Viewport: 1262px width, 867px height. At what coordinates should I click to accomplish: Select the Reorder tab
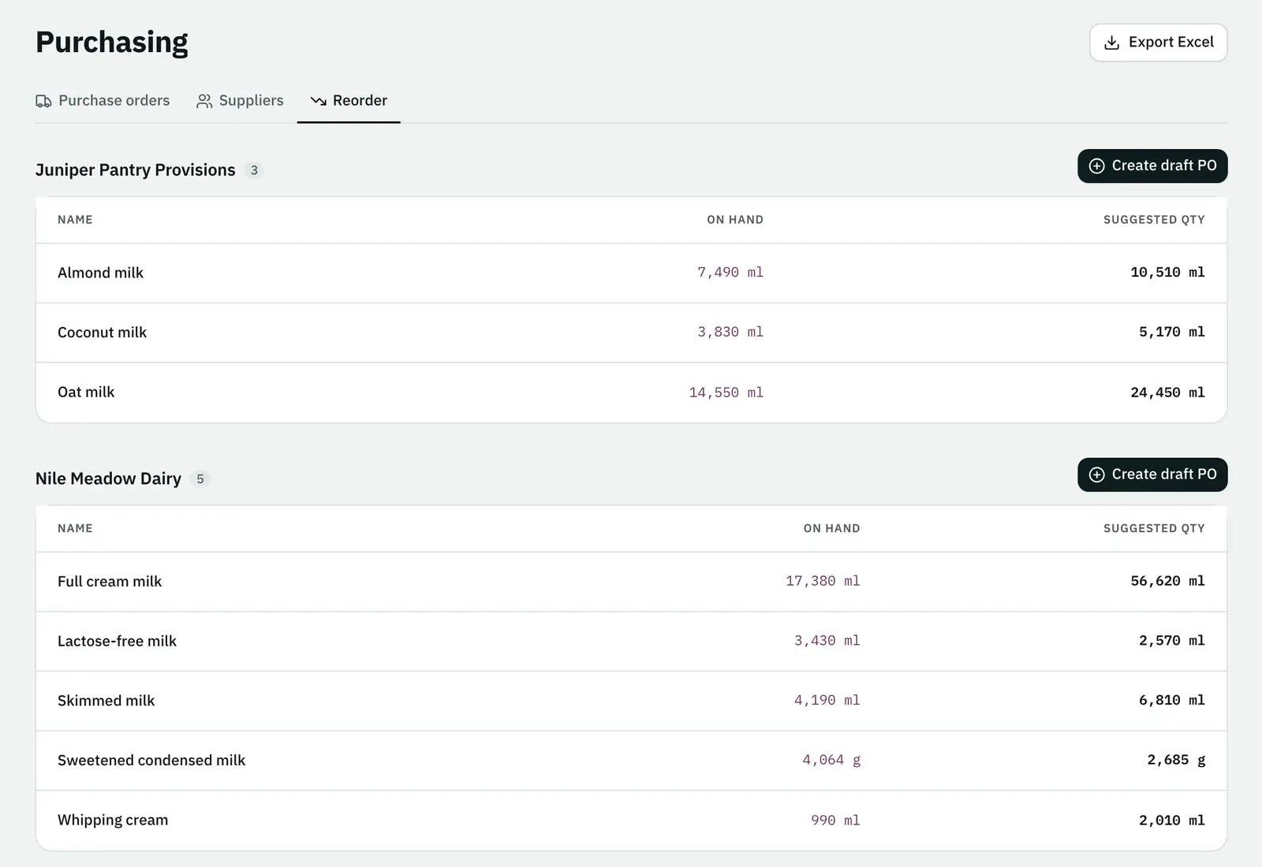(x=349, y=101)
